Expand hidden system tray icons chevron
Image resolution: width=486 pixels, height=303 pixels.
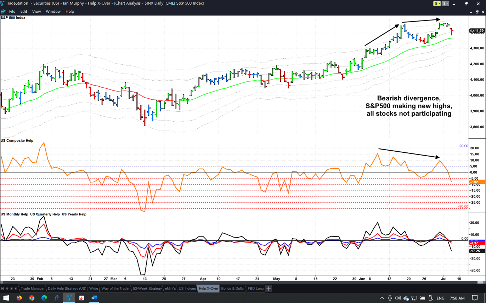point(382,298)
